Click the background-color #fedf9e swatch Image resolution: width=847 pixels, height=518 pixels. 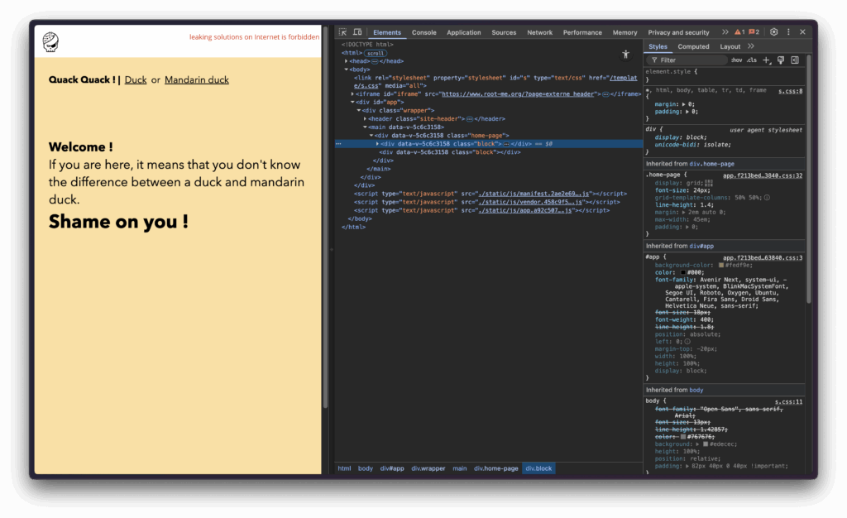tap(721, 265)
